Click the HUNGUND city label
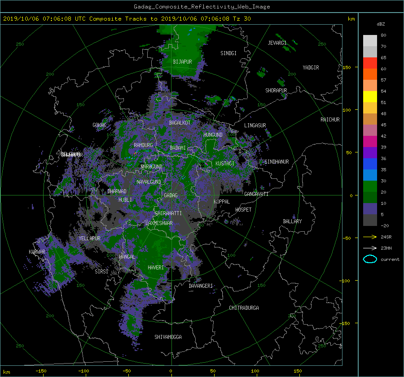The height and width of the screenshot is (377, 404). [x=213, y=135]
